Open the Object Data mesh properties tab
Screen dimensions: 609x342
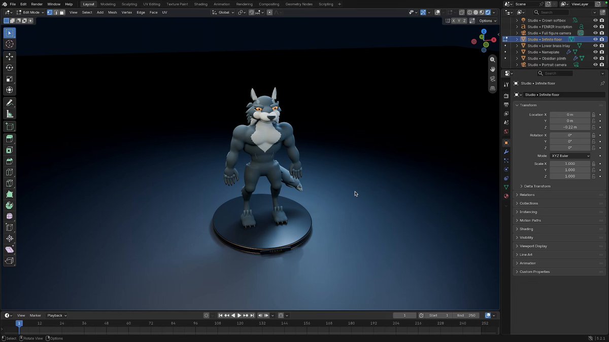[x=506, y=187]
